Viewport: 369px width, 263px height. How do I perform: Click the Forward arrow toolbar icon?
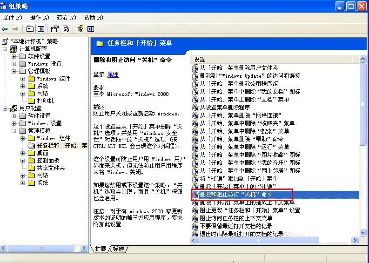(x=15, y=29)
